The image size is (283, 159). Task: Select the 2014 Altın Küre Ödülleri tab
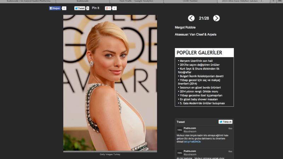243,1
